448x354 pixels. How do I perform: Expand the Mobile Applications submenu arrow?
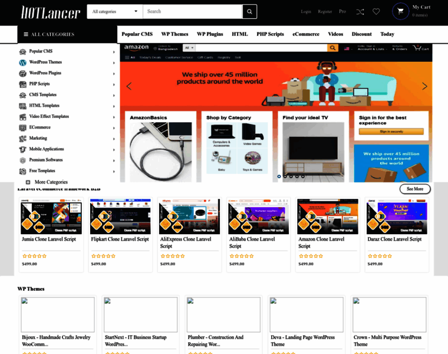(114, 150)
